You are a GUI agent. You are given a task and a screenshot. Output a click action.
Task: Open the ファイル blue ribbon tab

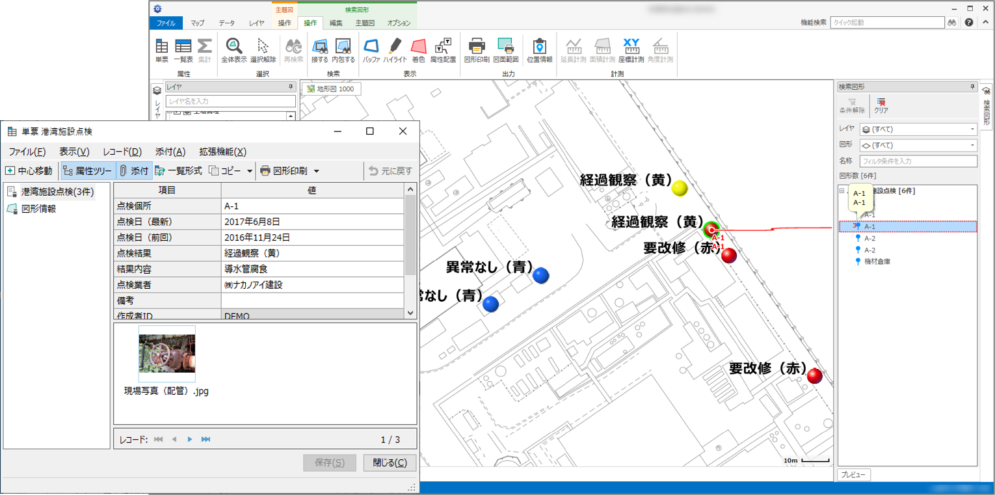(166, 23)
